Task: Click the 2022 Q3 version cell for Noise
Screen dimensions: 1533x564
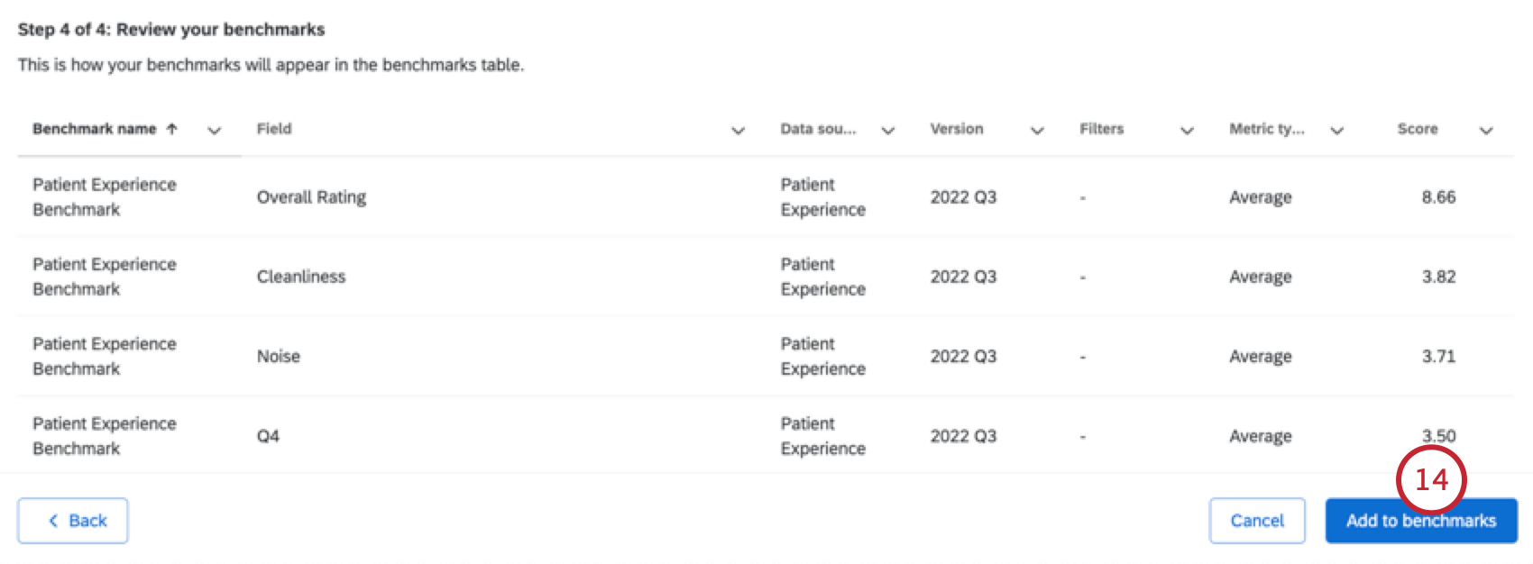Action: (x=962, y=356)
